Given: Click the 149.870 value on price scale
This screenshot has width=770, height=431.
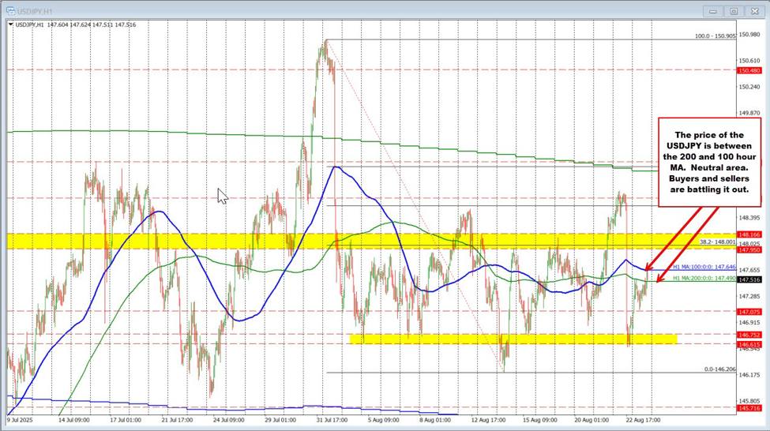Looking at the screenshot, I should tap(749, 113).
